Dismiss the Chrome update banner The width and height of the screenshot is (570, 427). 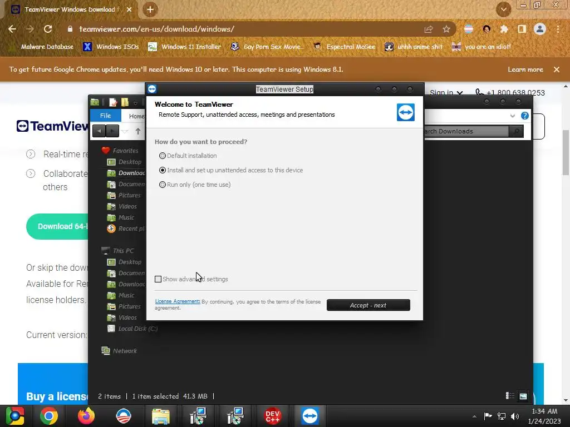point(557,69)
